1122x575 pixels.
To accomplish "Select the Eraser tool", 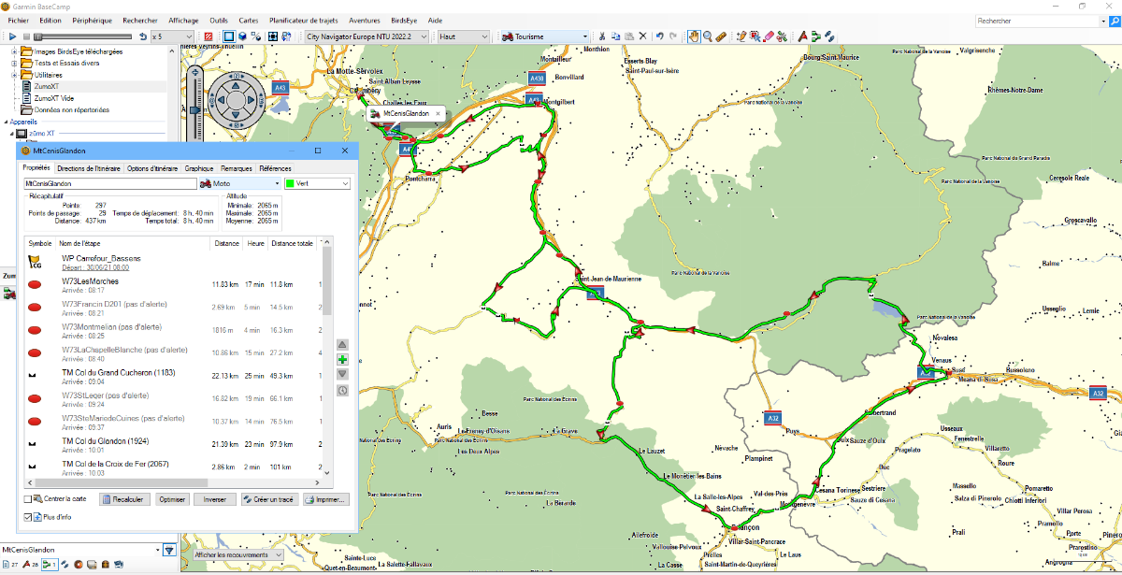I will click(x=769, y=36).
